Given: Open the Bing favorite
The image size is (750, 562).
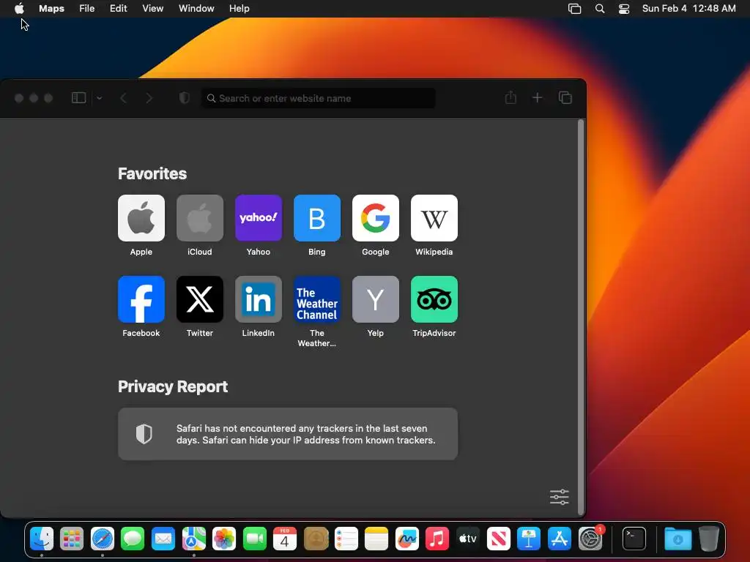Looking at the screenshot, I should click(x=317, y=218).
